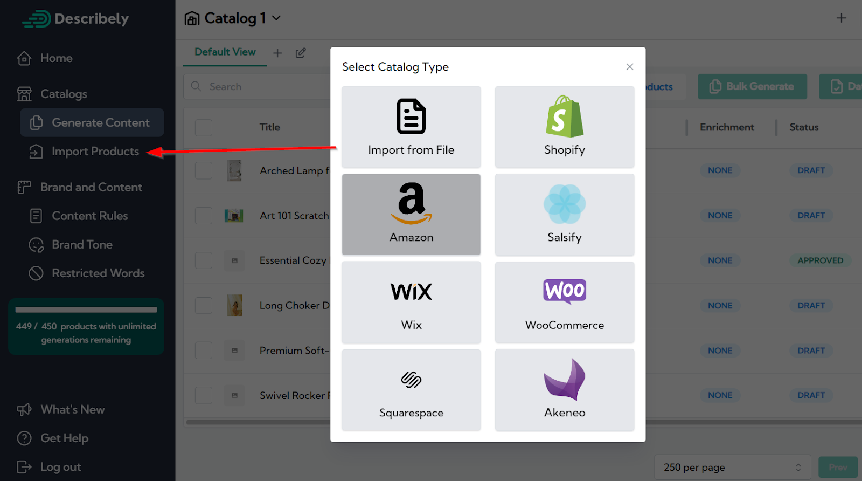Expand the Catalog 1 dropdown chevron

click(276, 18)
